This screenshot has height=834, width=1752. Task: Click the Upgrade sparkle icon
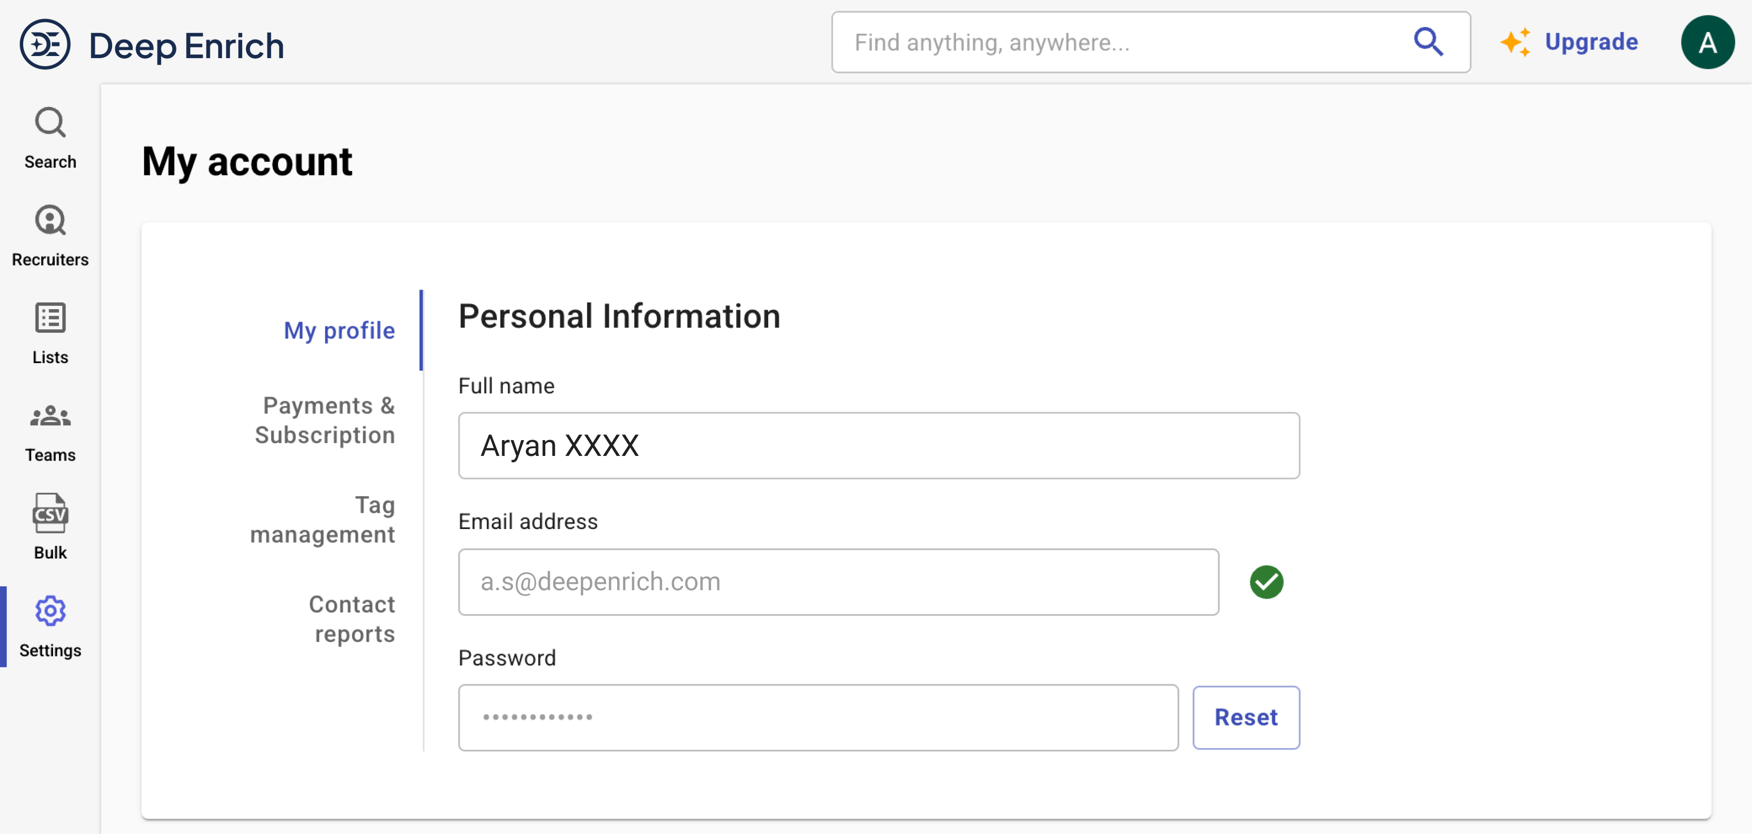pos(1515,42)
